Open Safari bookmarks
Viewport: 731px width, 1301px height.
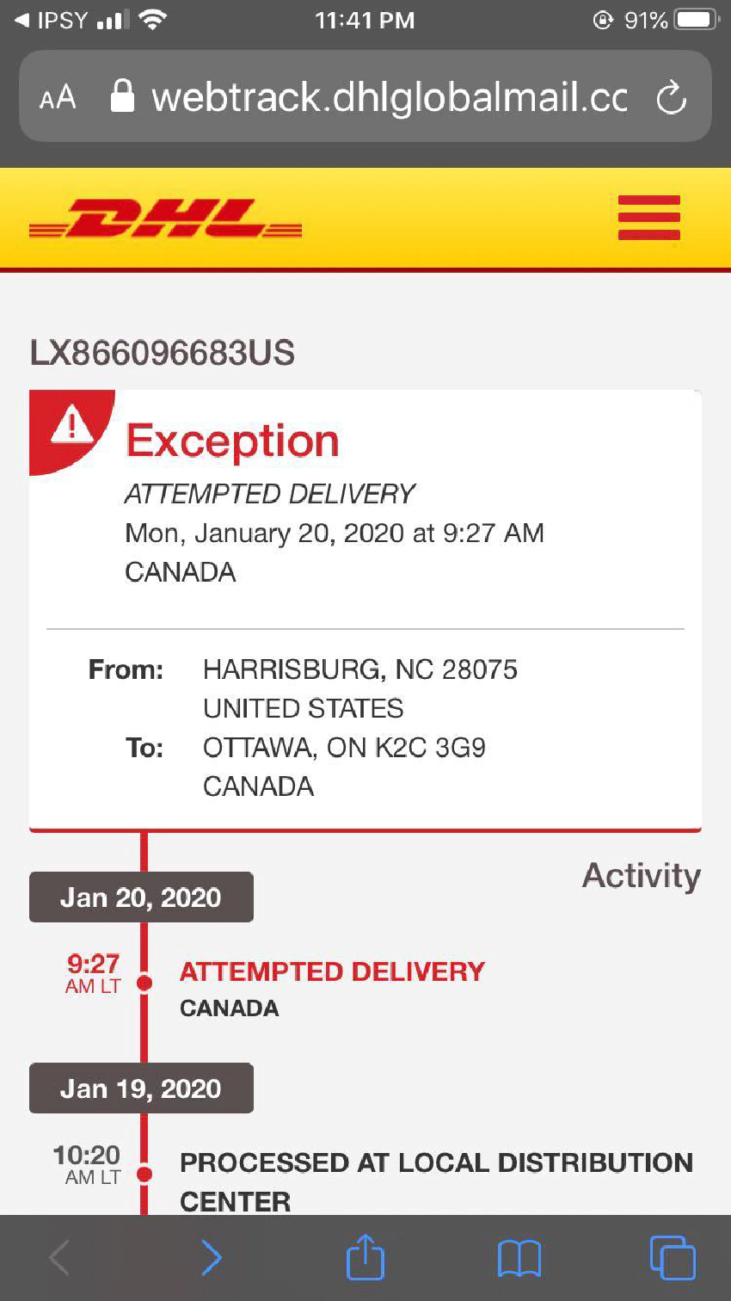tap(519, 1258)
